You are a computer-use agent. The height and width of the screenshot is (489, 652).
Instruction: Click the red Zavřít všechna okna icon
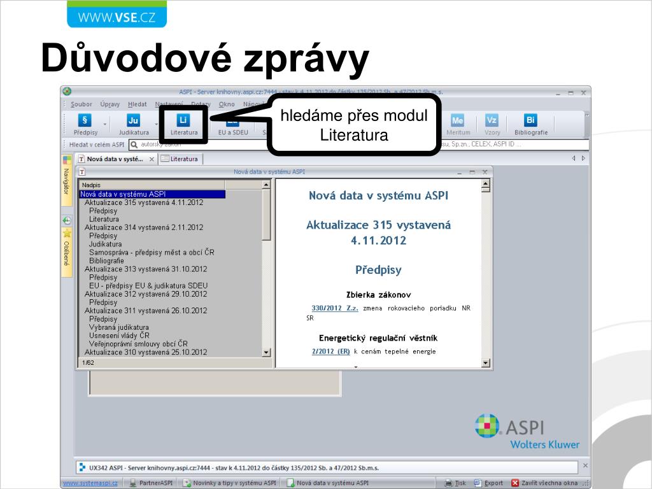click(x=514, y=483)
